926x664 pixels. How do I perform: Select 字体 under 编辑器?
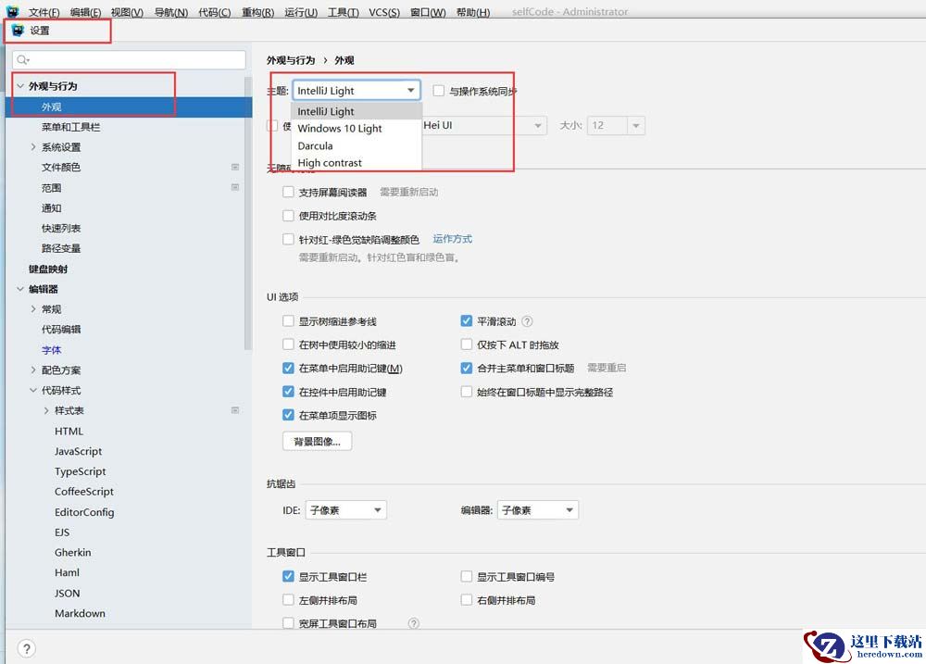click(51, 350)
